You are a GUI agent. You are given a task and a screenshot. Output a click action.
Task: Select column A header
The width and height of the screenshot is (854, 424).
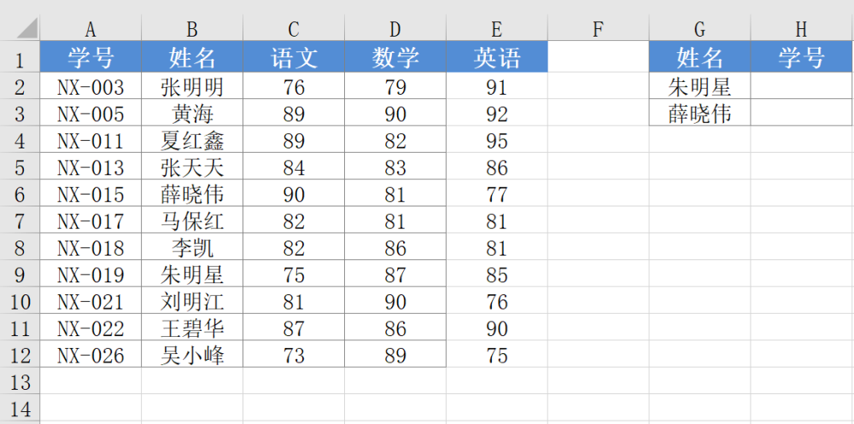tap(91, 30)
